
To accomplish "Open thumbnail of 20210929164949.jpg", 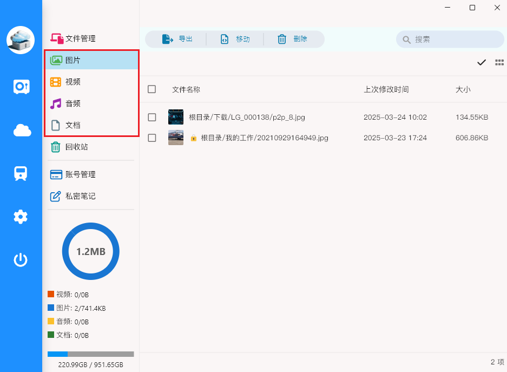I will click(x=176, y=138).
